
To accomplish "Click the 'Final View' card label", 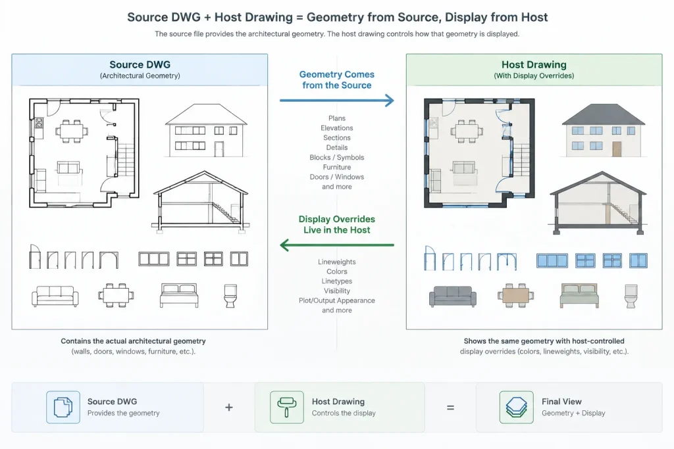I will pos(561,402).
